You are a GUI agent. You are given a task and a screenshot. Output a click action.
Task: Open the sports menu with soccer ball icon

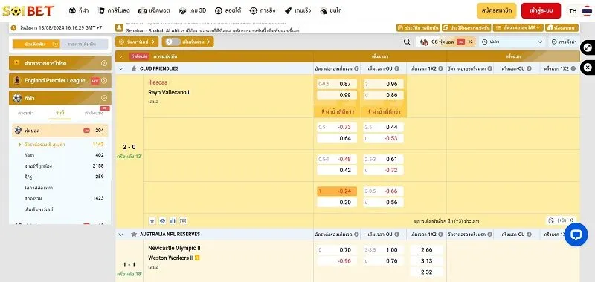(x=79, y=10)
